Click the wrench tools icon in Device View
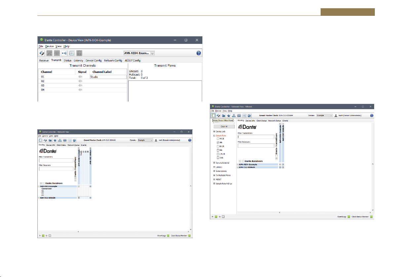The image size is (394, 277). coord(49,53)
